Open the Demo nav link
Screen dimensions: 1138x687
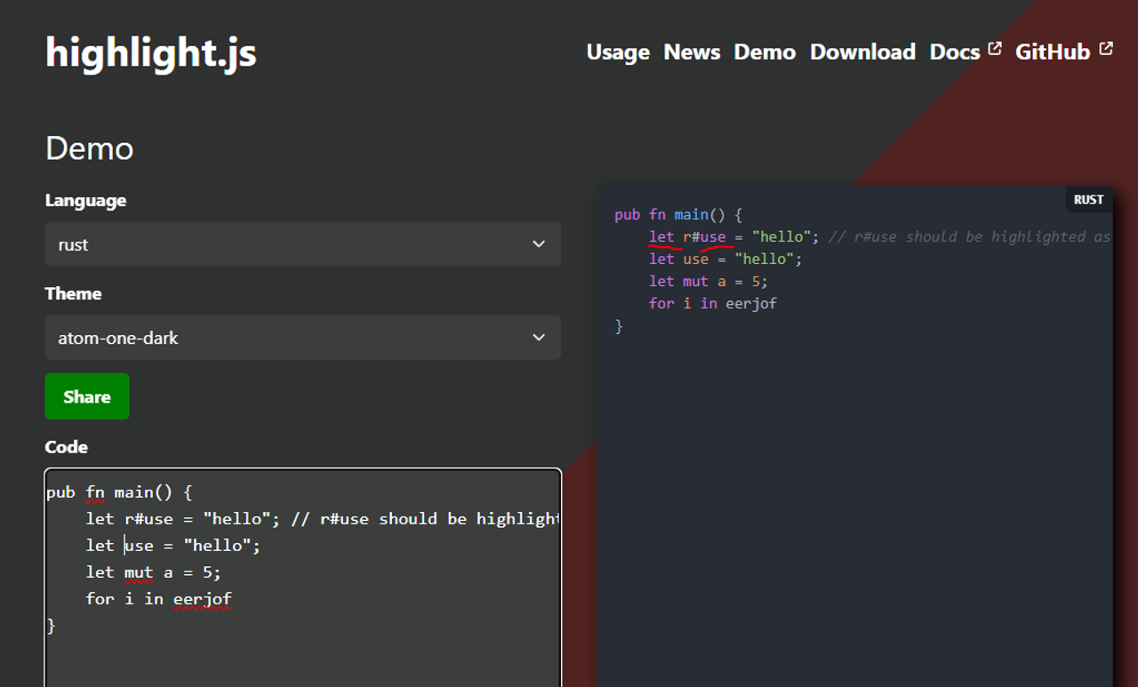(x=765, y=52)
